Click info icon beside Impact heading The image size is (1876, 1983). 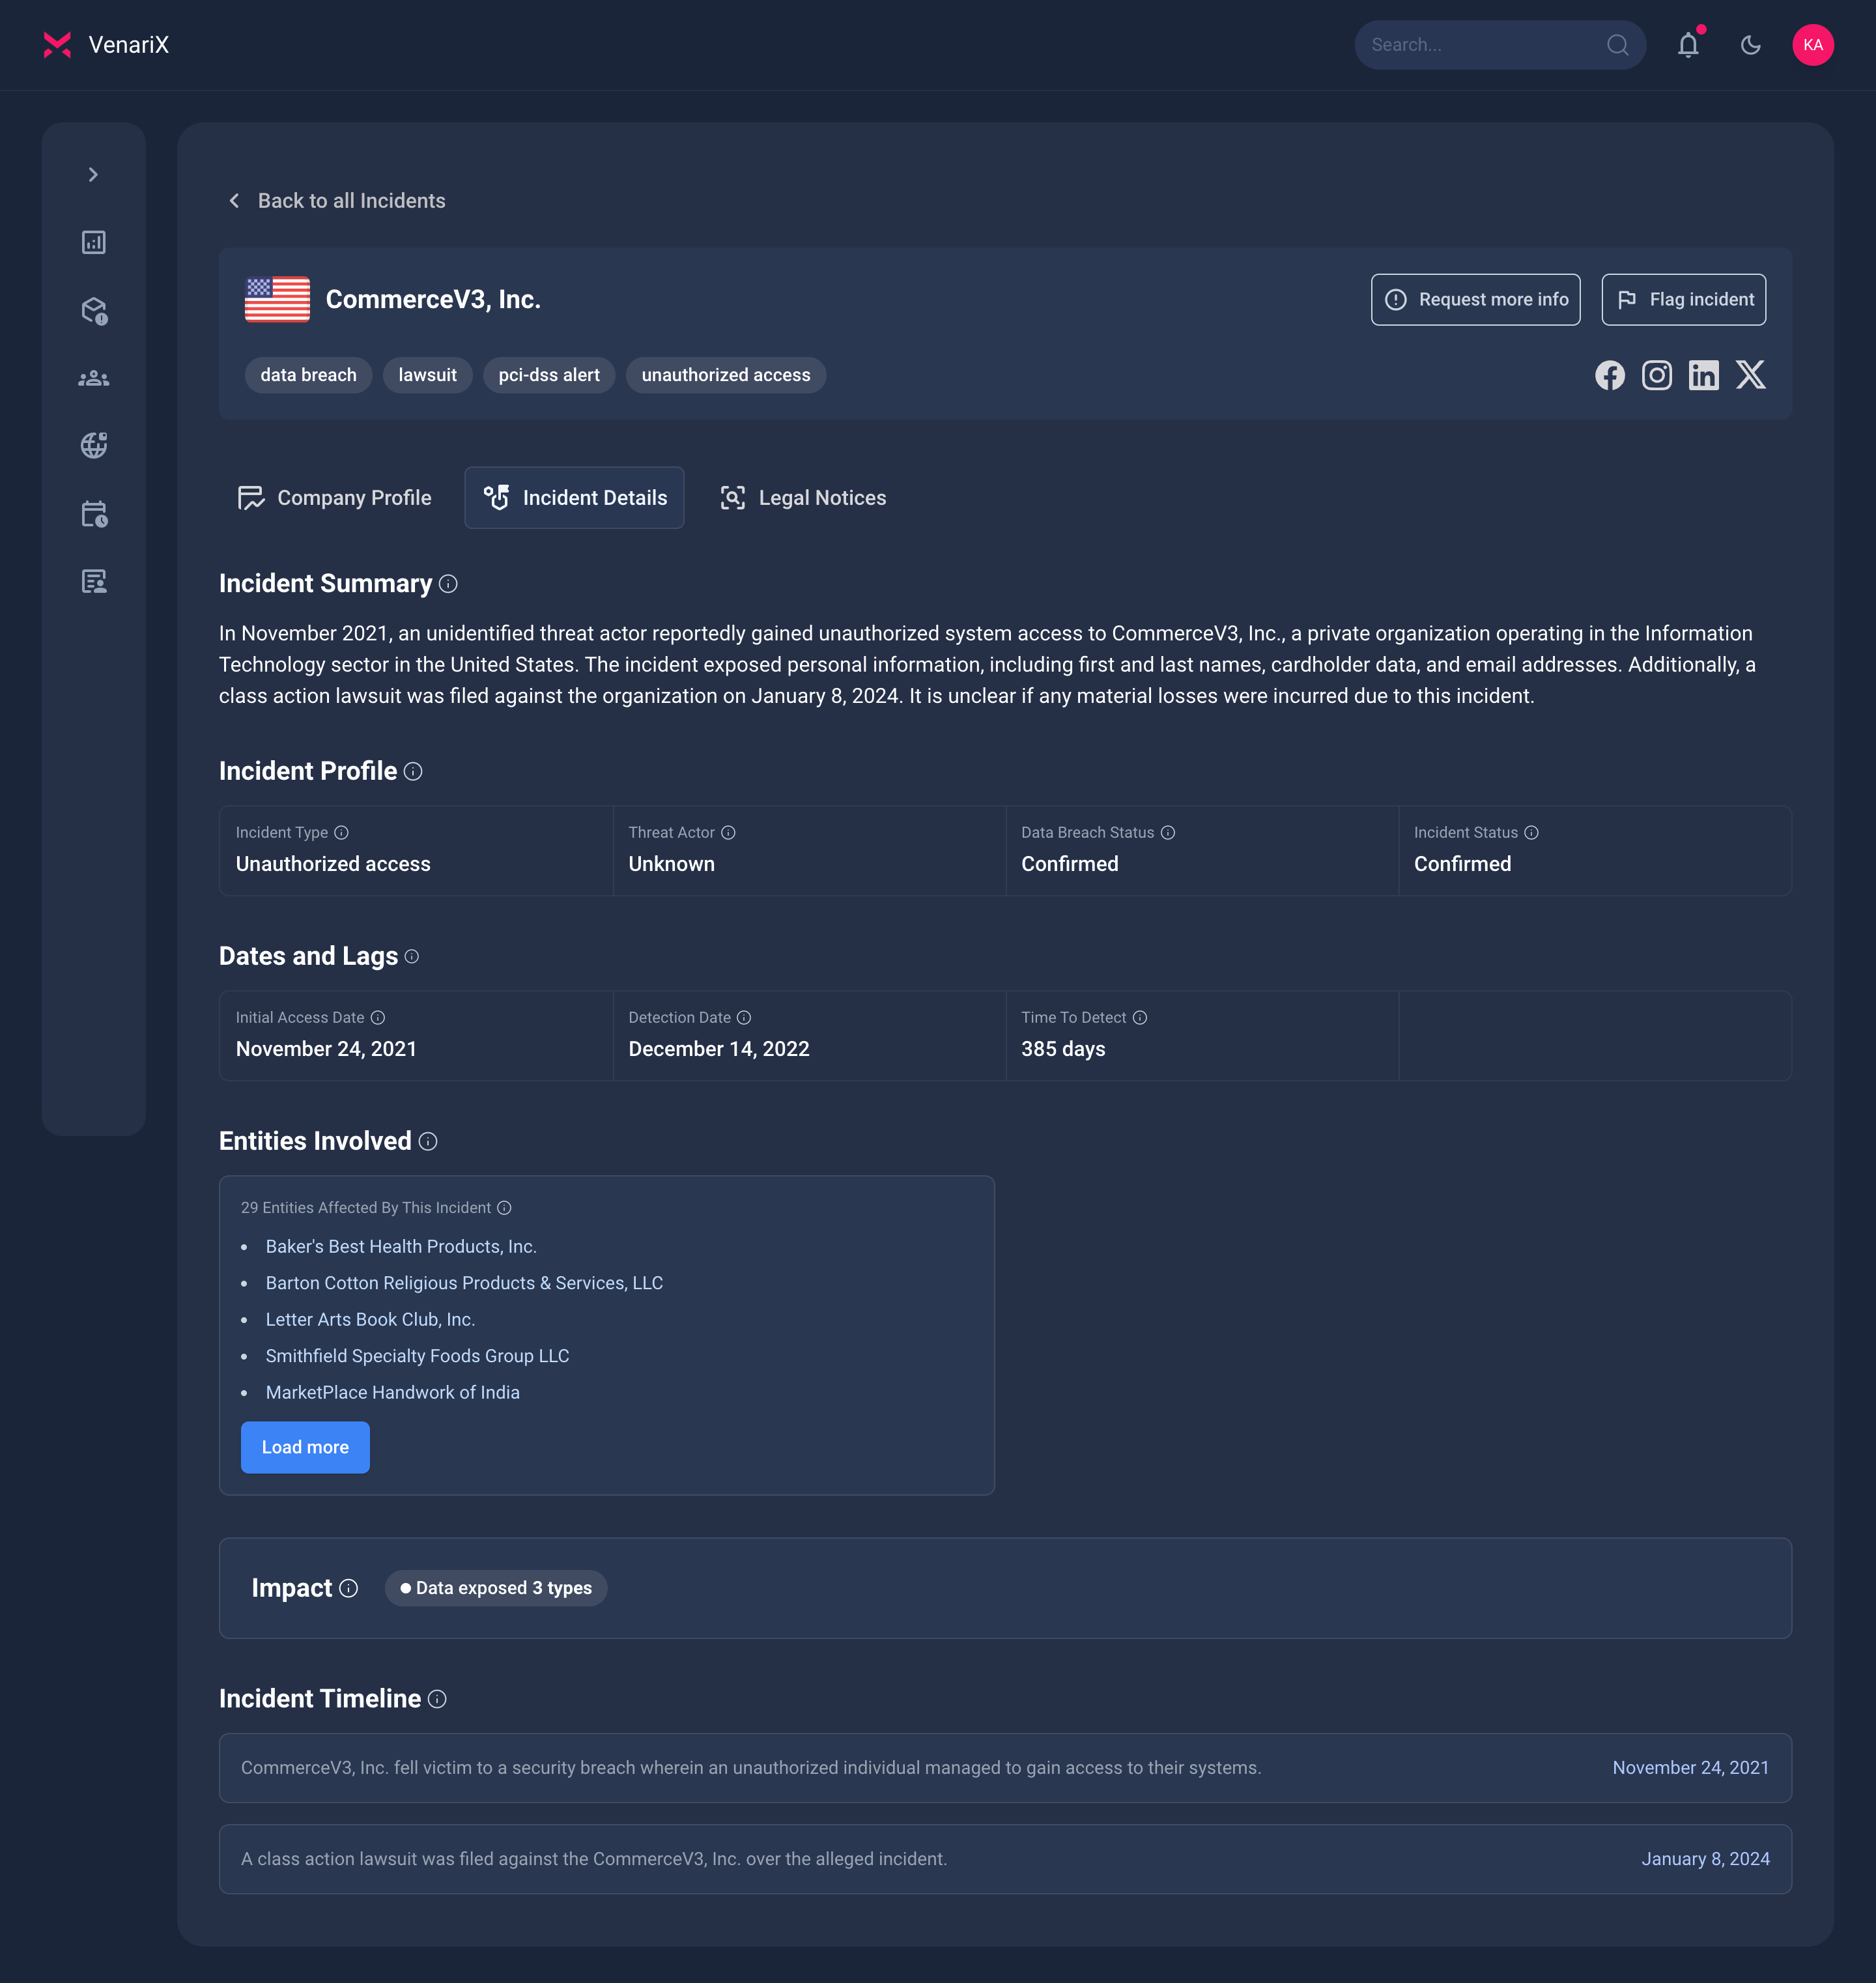coord(348,1588)
